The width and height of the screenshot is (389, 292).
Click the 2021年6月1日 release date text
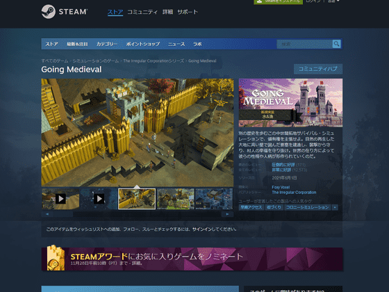point(284,178)
